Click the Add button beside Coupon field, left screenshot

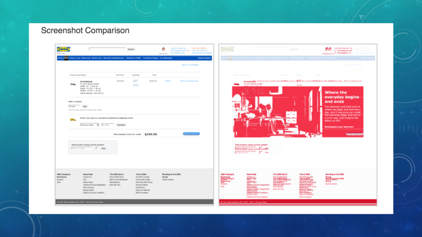coord(85,106)
